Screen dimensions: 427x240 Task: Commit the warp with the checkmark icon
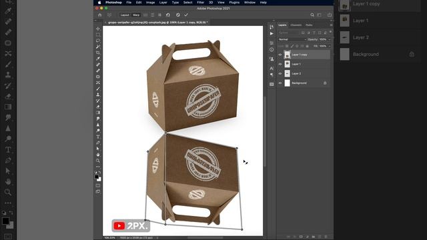186,15
